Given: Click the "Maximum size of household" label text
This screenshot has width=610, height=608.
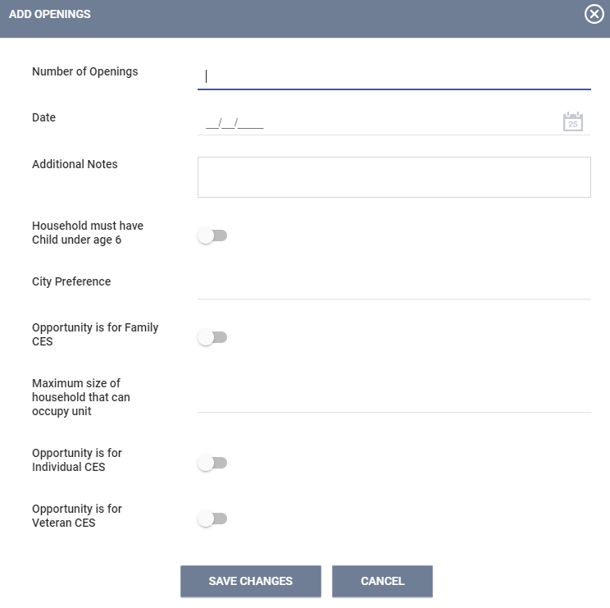Looking at the screenshot, I should click(81, 397).
